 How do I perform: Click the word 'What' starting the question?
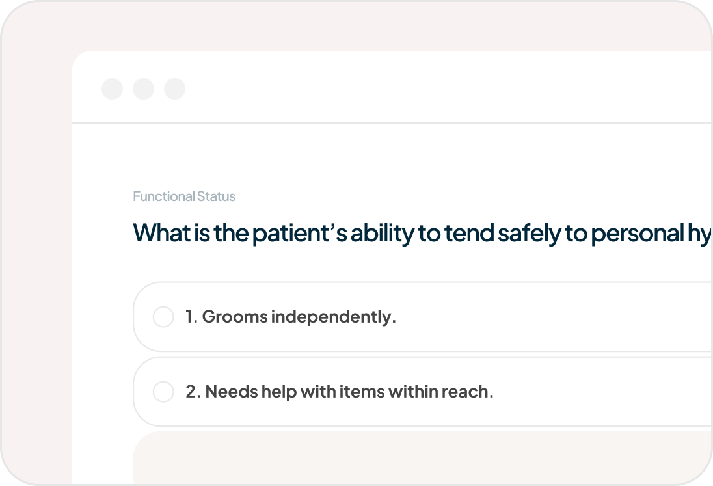161,233
